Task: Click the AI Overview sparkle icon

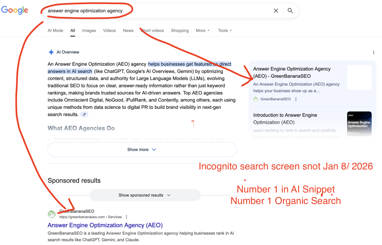Action: coord(51,52)
